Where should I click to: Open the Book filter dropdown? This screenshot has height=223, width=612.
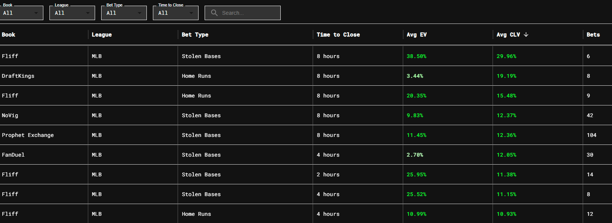tap(21, 13)
